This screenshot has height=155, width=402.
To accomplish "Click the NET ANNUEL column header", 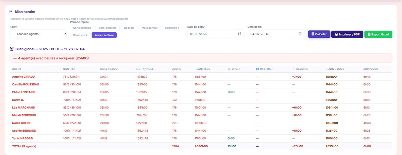I will tap(145, 69).
